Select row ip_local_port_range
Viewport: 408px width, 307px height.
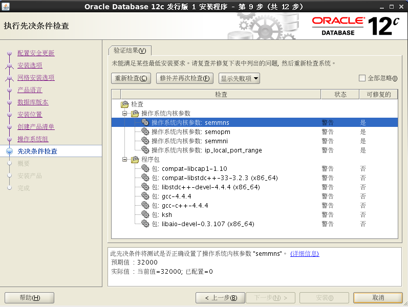pos(254,150)
